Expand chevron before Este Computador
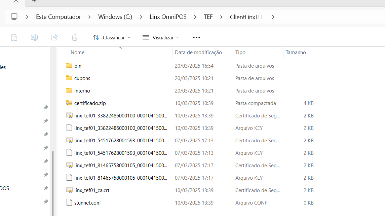The height and width of the screenshot is (216, 385). point(27,17)
